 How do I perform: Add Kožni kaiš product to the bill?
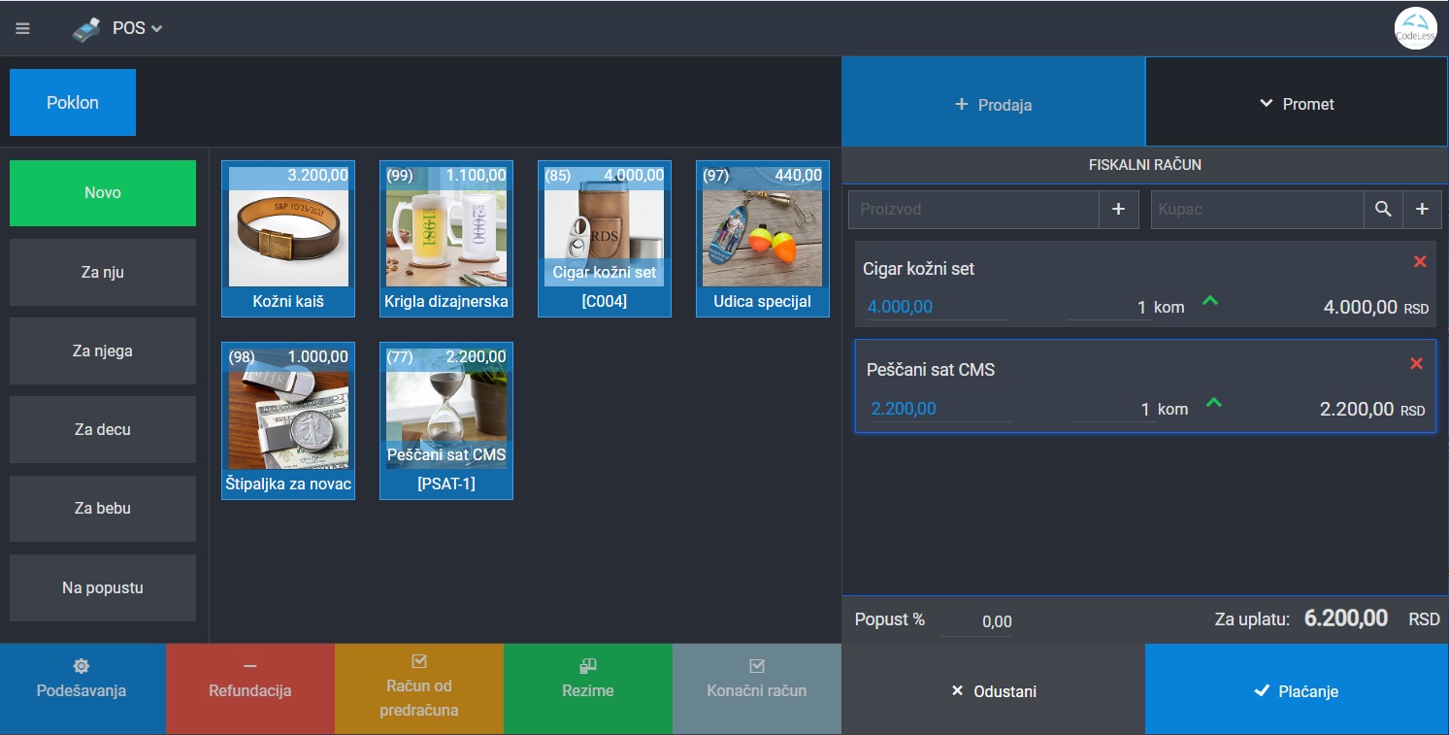pyautogui.click(x=288, y=239)
